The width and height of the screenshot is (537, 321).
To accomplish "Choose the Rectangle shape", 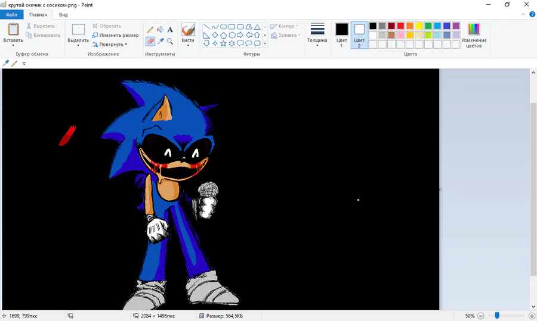I will (x=232, y=27).
